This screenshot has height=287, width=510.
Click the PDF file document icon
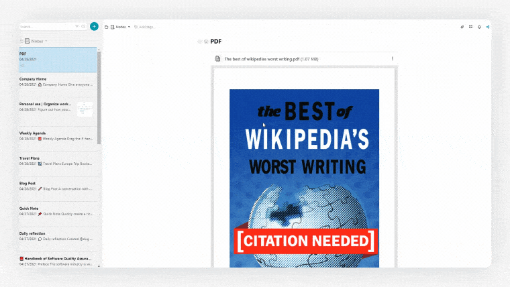217,59
